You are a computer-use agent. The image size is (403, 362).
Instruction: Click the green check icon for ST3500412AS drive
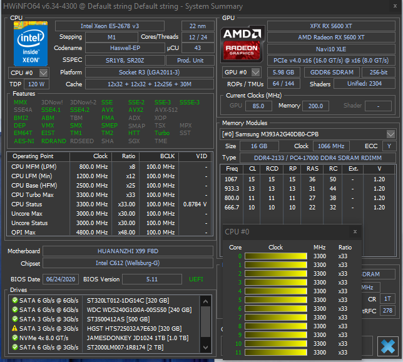coord(15,319)
